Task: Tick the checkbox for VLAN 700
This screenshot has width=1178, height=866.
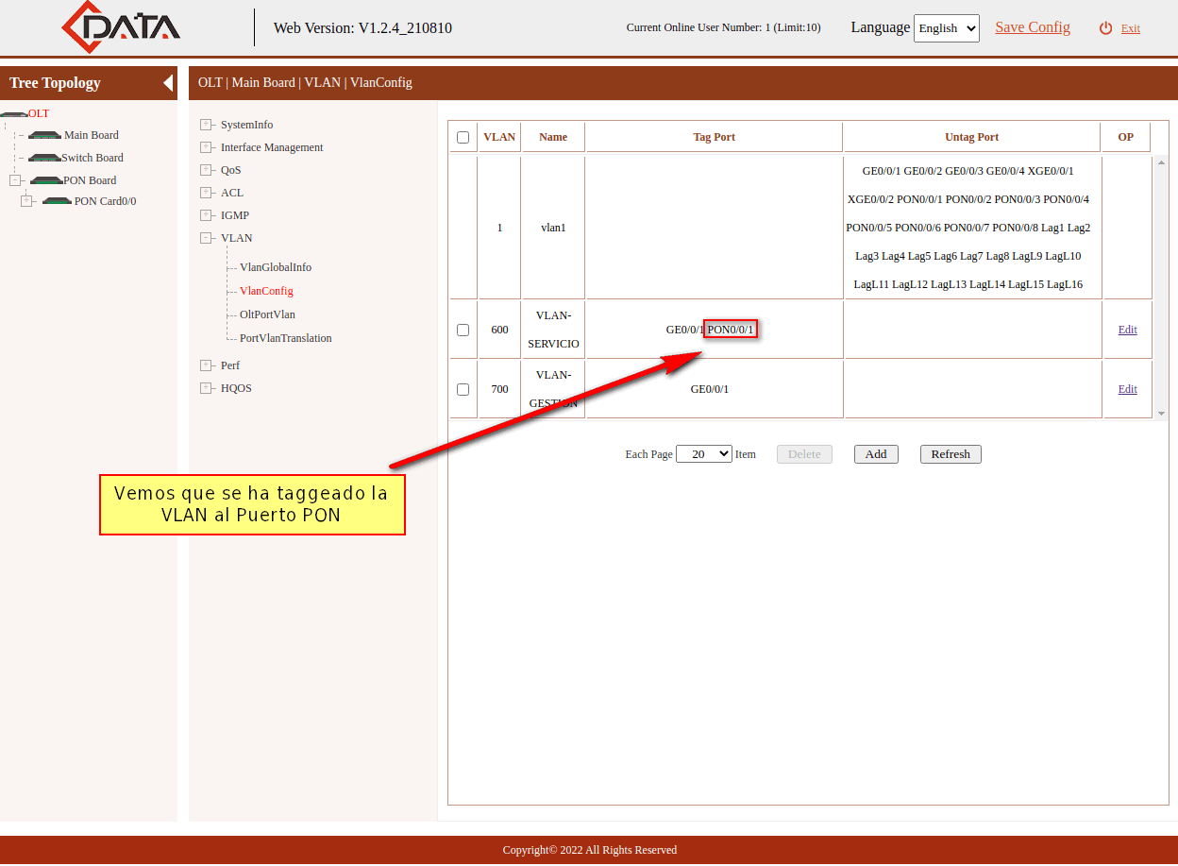Action: coord(463,389)
